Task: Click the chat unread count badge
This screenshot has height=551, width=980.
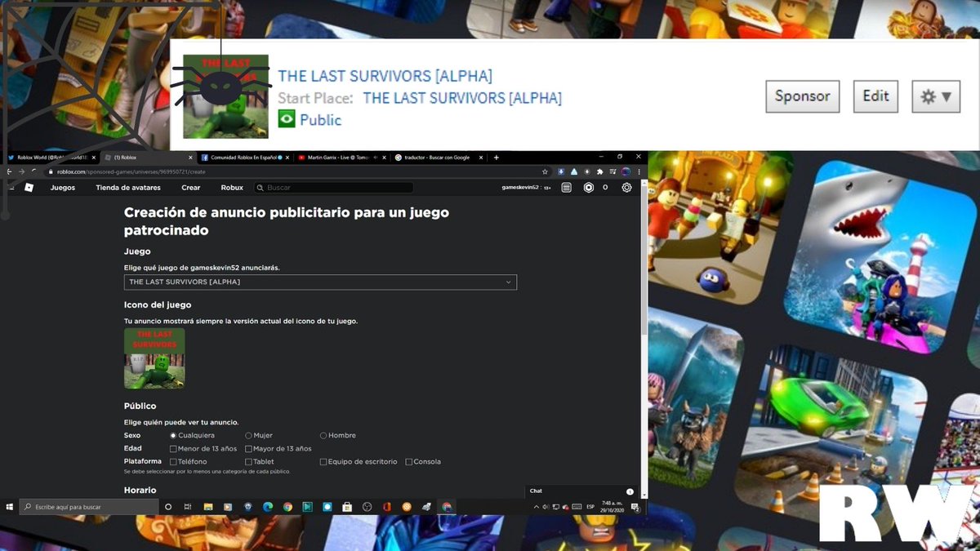Action: (630, 491)
